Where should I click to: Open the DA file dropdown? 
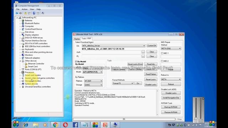144,46
